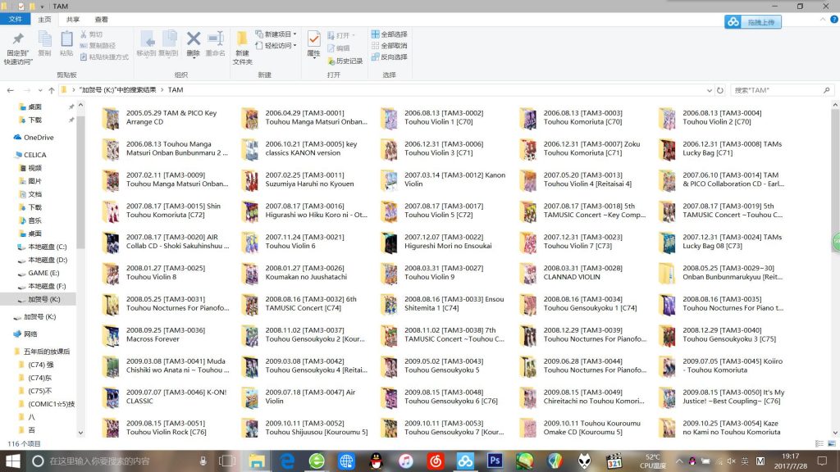This screenshot has height=472, width=840.
Task: Click Select all (全部选择)
Action: [390, 34]
